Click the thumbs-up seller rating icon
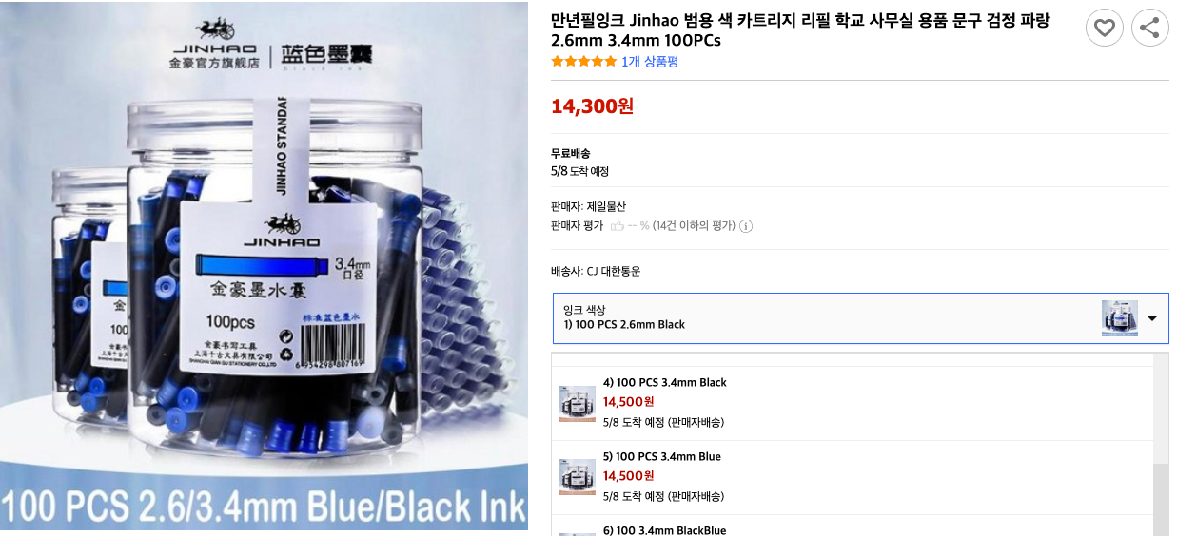Image resolution: width=1177 pixels, height=536 pixels. coord(618,226)
